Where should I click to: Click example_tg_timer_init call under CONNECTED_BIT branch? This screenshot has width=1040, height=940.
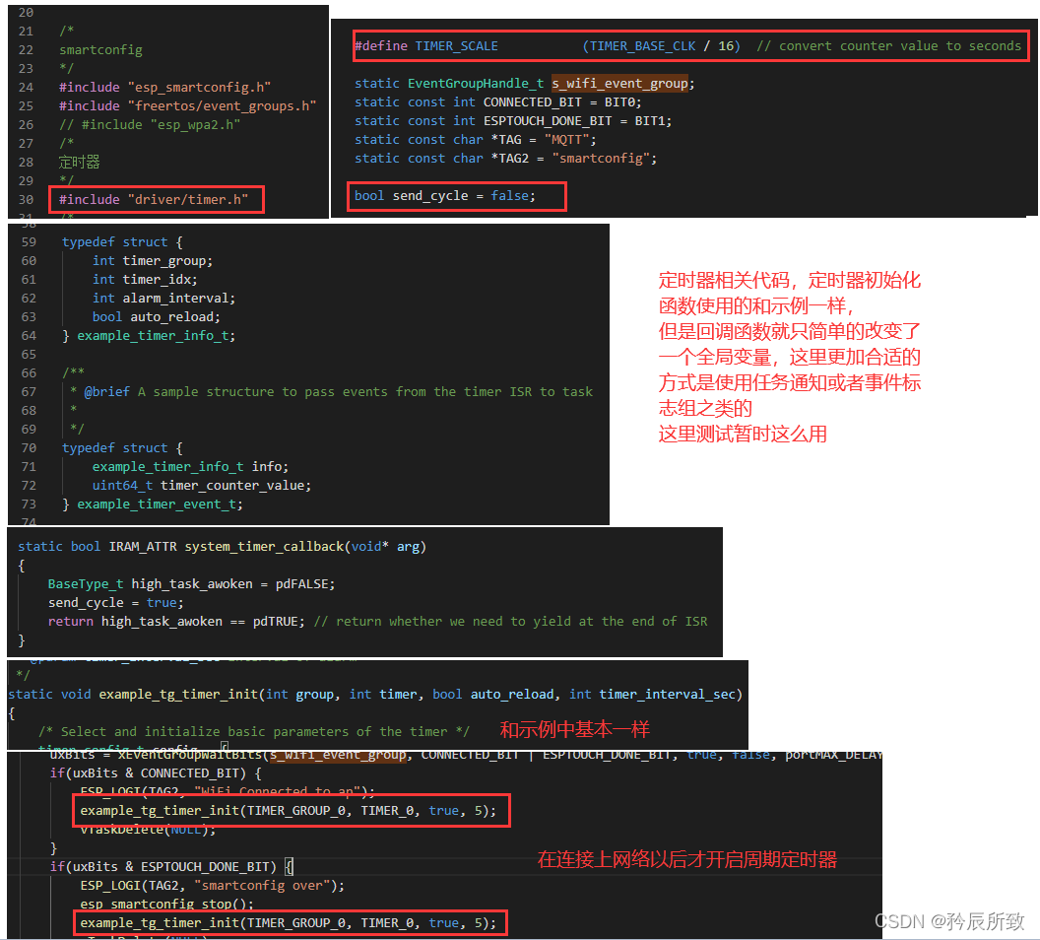click(x=288, y=811)
